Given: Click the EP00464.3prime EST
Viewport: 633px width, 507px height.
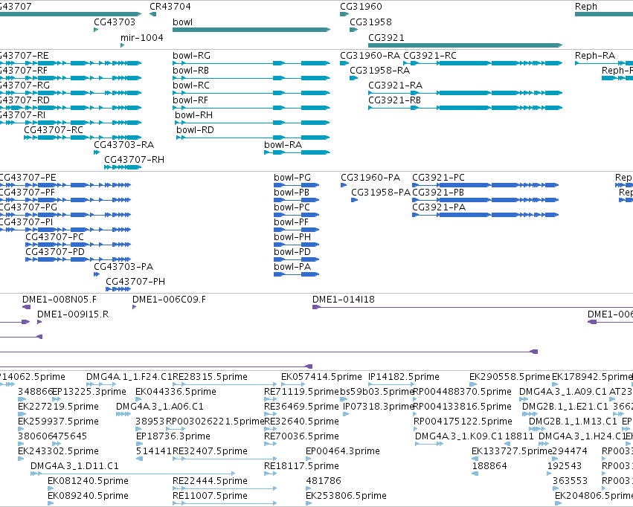Looking at the screenshot, I should 309,459.
